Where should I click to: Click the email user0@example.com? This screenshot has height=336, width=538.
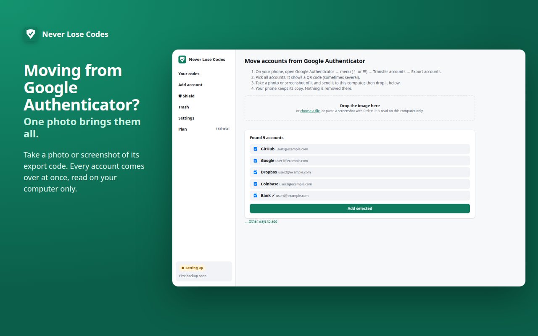292,149
